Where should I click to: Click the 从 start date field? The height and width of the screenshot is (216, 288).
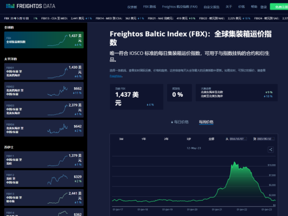(238, 139)
